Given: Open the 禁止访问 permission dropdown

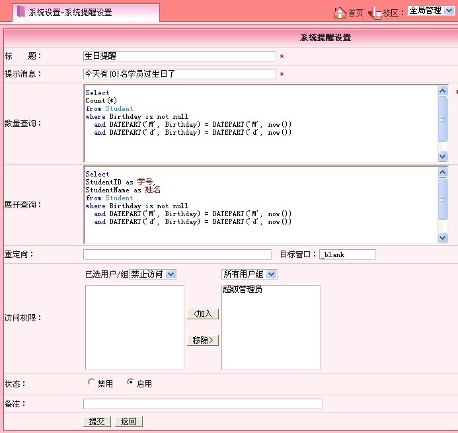Looking at the screenshot, I should pyautogui.click(x=153, y=274).
